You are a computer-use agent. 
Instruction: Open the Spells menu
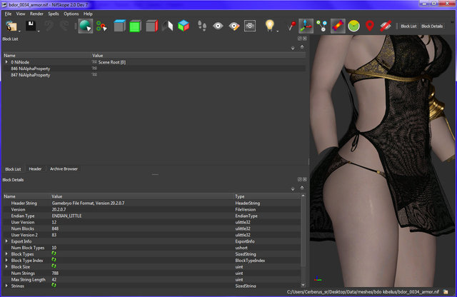[54, 14]
